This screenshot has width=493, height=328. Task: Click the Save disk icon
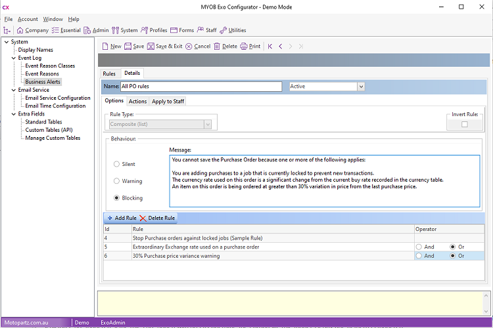click(x=128, y=47)
